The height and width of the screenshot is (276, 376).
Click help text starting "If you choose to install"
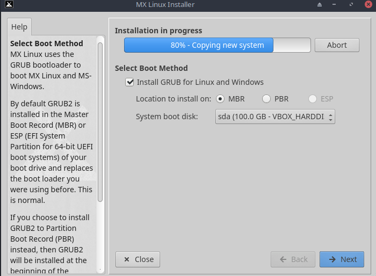coord(49,244)
